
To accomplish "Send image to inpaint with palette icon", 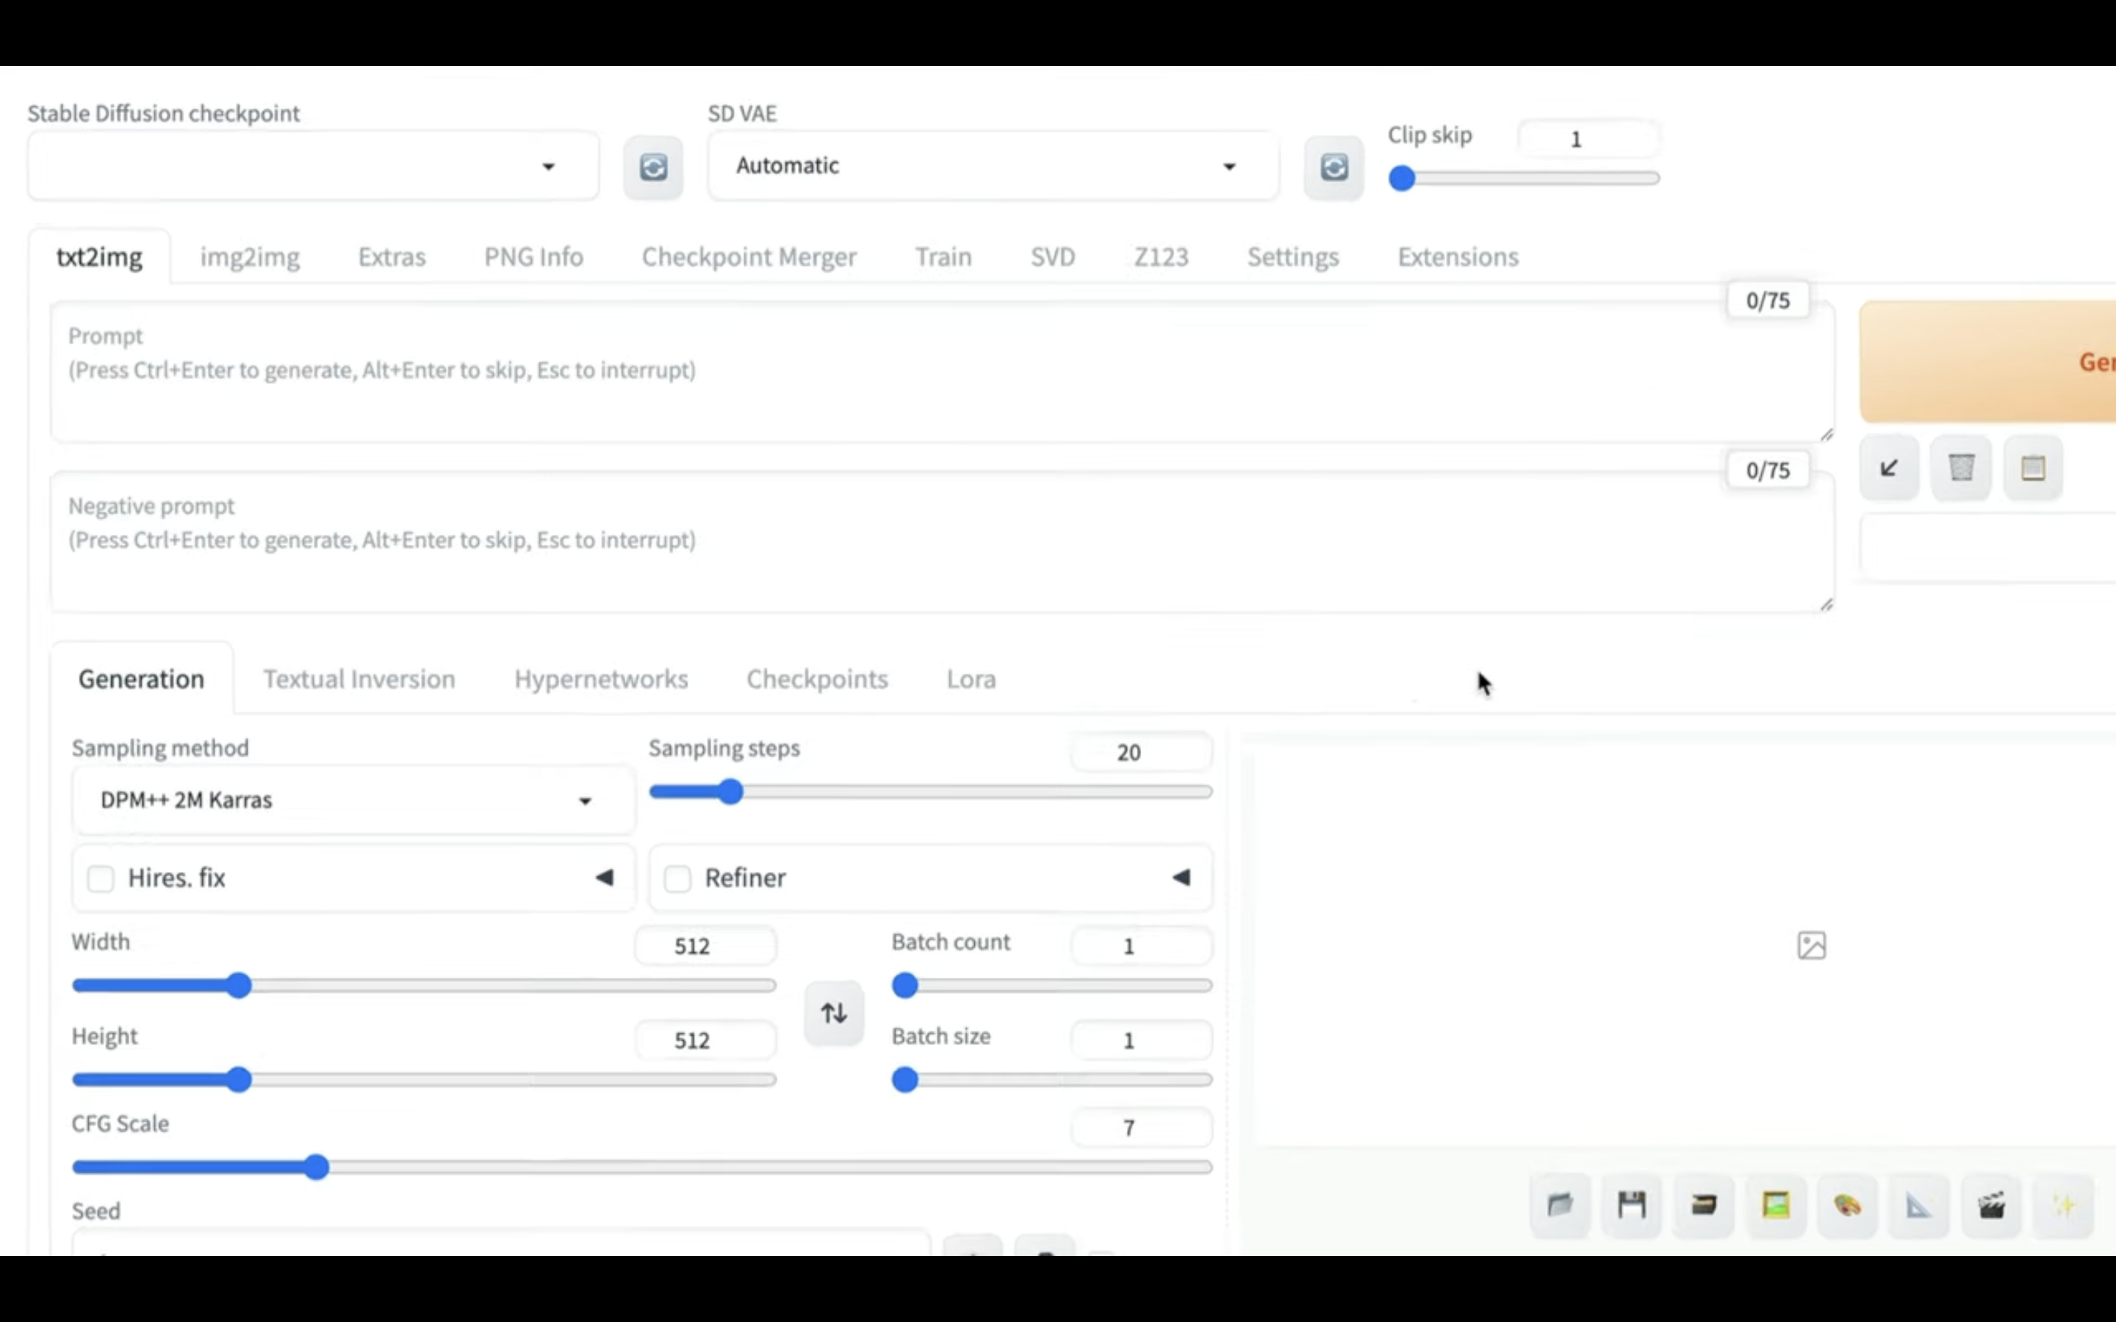I will click(1846, 1206).
